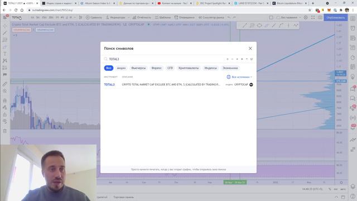The height and width of the screenshot is (201, 357).
Task: Open the Отчётность financials button
Action: [x=142, y=17]
